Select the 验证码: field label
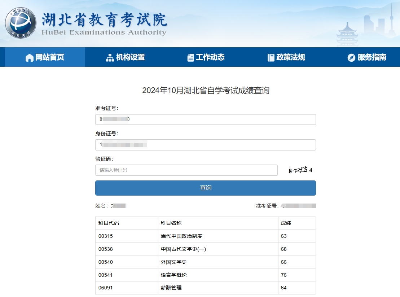Image resolution: width=400 pixels, height=297 pixels. point(104,159)
